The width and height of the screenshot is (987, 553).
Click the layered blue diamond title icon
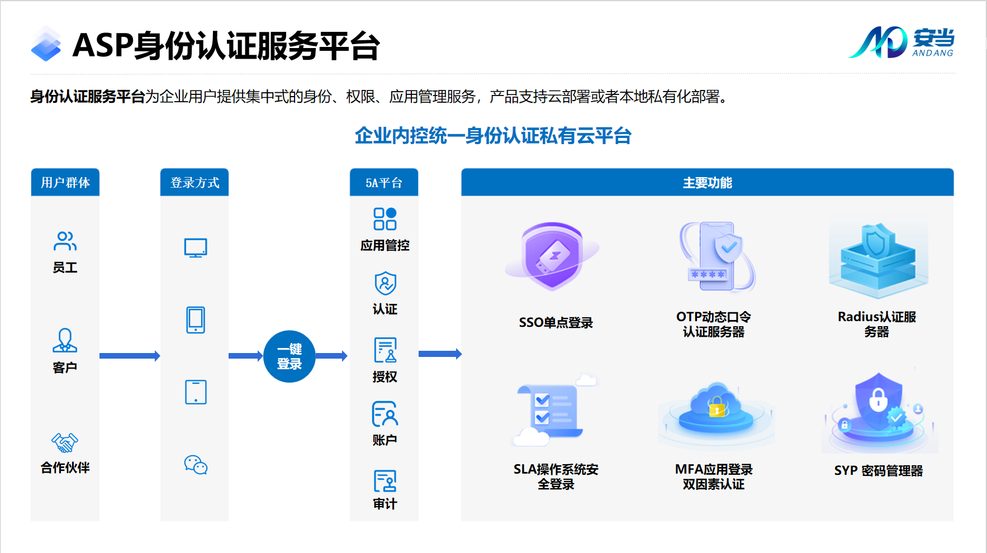point(46,44)
